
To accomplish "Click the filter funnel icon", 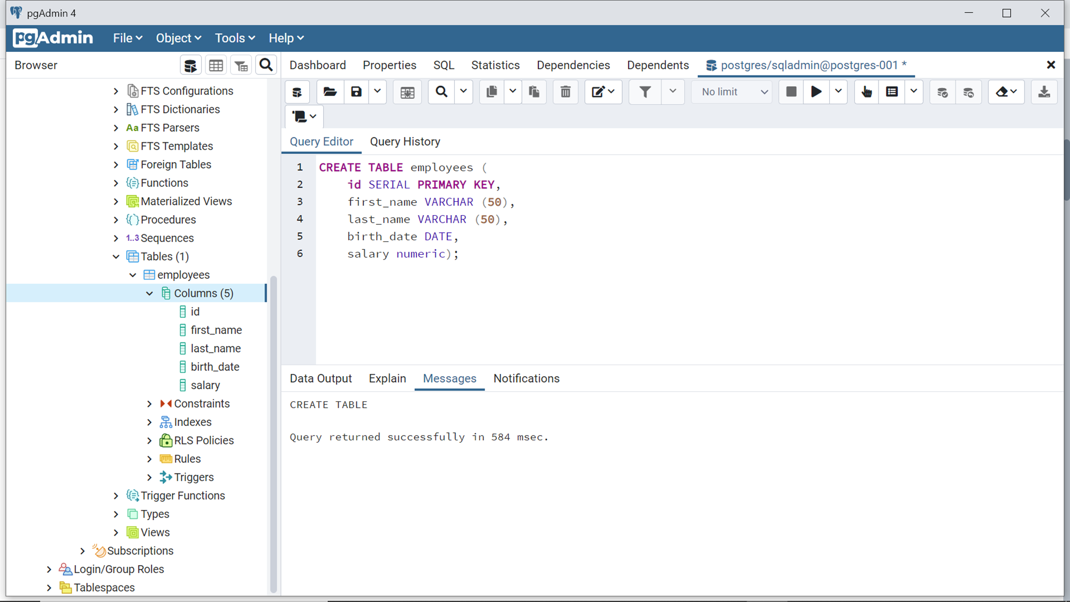I will pyautogui.click(x=645, y=92).
